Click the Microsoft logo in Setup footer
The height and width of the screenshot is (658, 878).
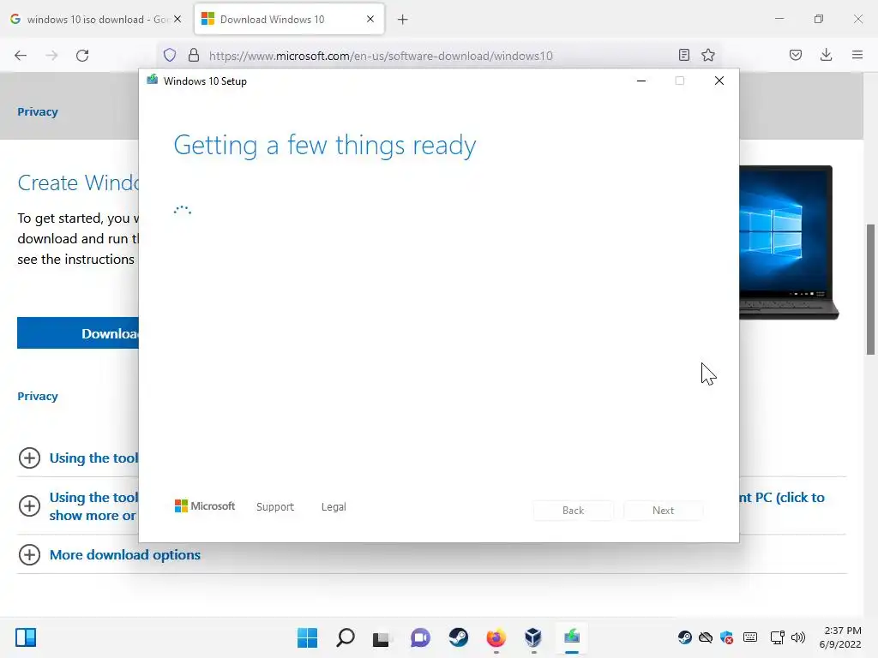[205, 506]
